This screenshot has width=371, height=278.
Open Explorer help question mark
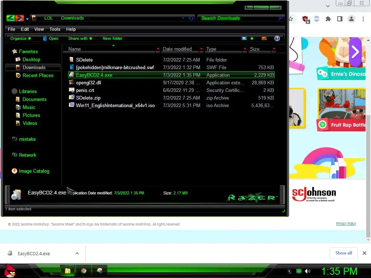277,38
